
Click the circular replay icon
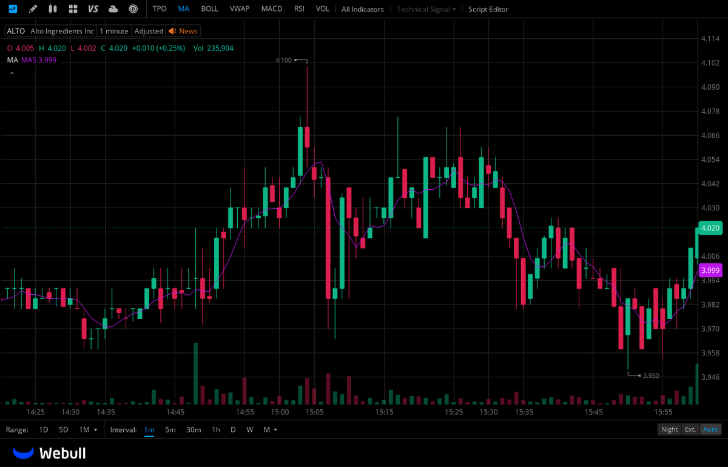tap(133, 9)
